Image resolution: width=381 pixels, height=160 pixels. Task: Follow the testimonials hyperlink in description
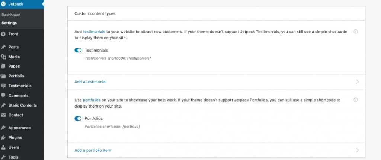[94, 32]
